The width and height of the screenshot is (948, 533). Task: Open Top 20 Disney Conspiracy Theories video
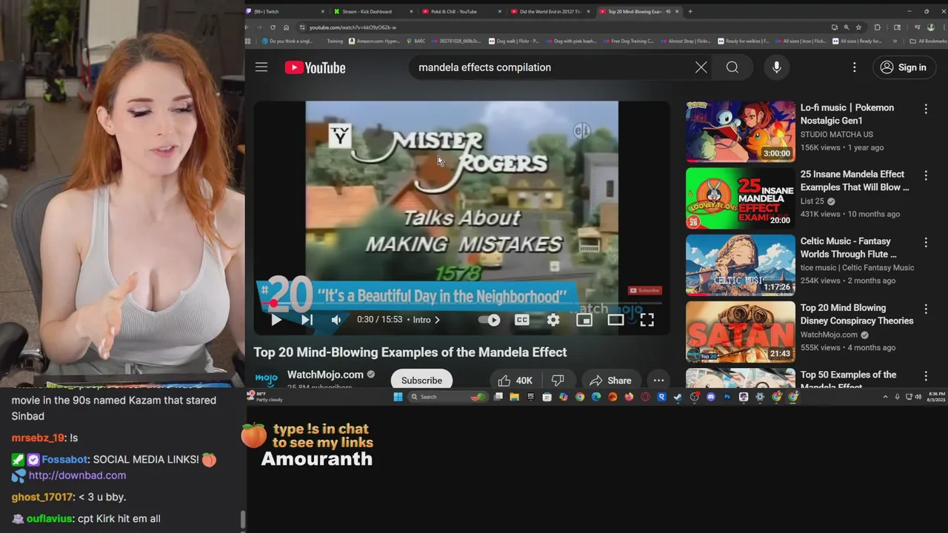pos(857,314)
